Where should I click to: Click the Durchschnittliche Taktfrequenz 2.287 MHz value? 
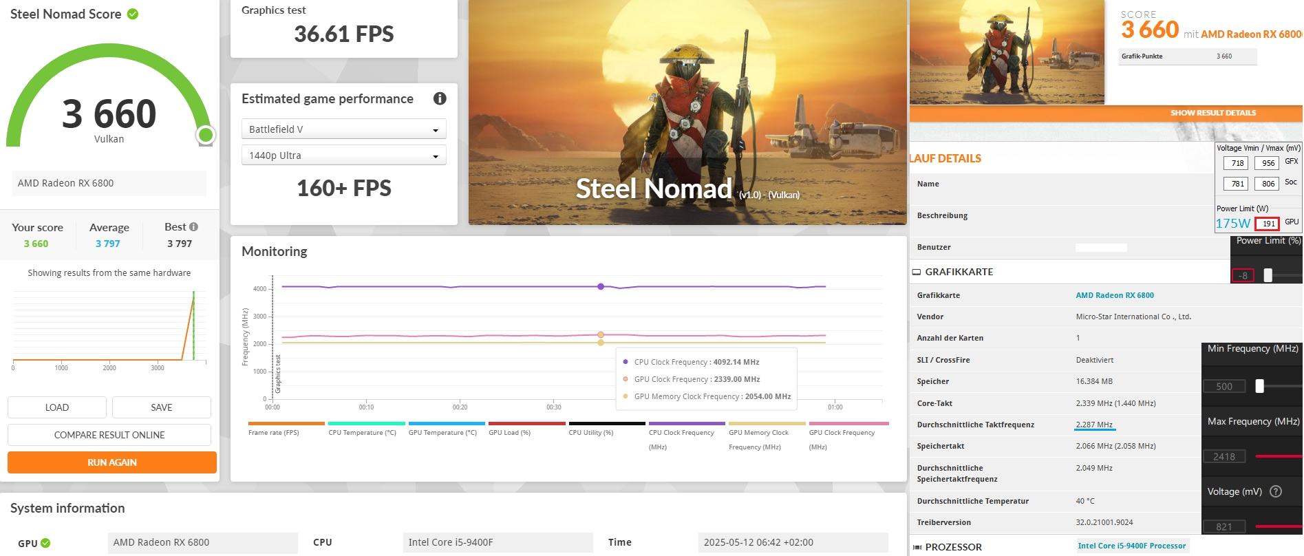point(1094,425)
